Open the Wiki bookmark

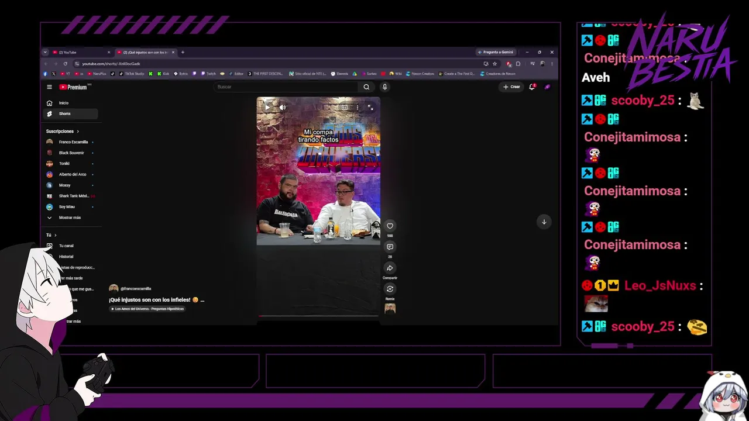[x=396, y=74]
